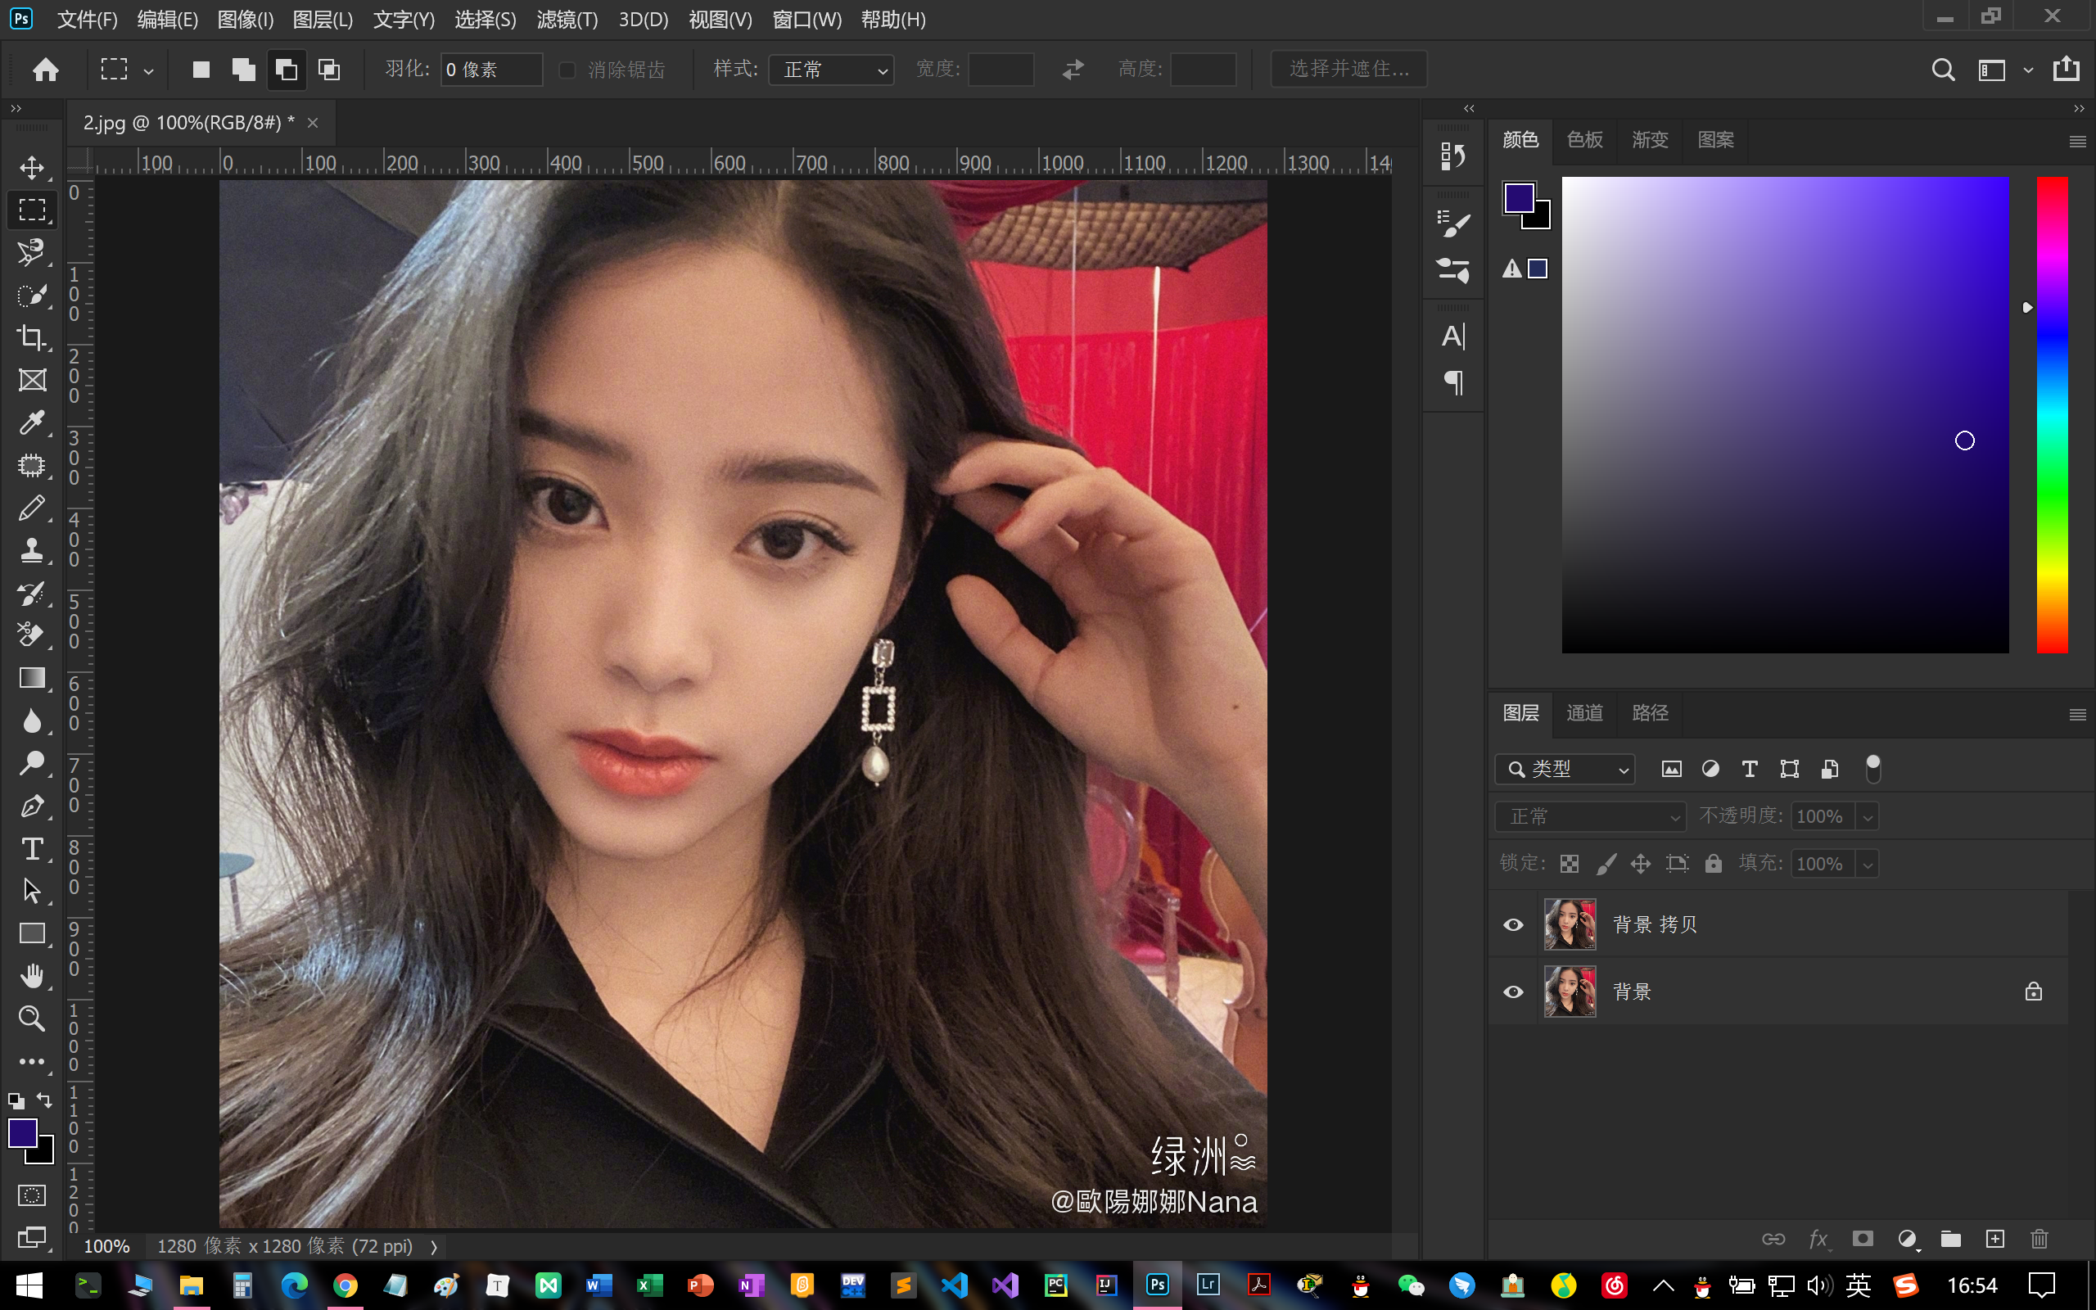Select the Brush tool

click(x=32, y=508)
